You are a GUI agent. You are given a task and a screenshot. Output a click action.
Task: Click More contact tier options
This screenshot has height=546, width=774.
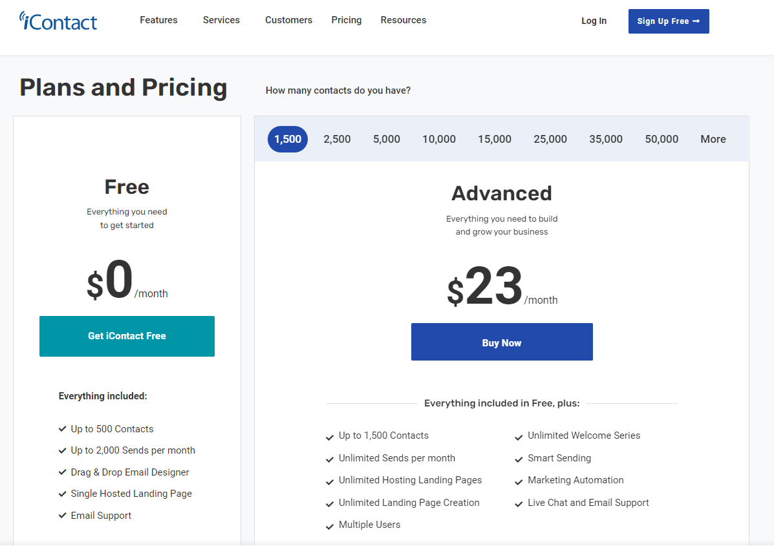(713, 139)
